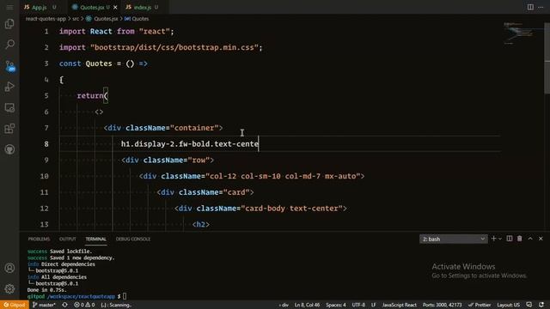This screenshot has width=550, height=309.
Task: Close the terminal panel
Action: pos(541,239)
